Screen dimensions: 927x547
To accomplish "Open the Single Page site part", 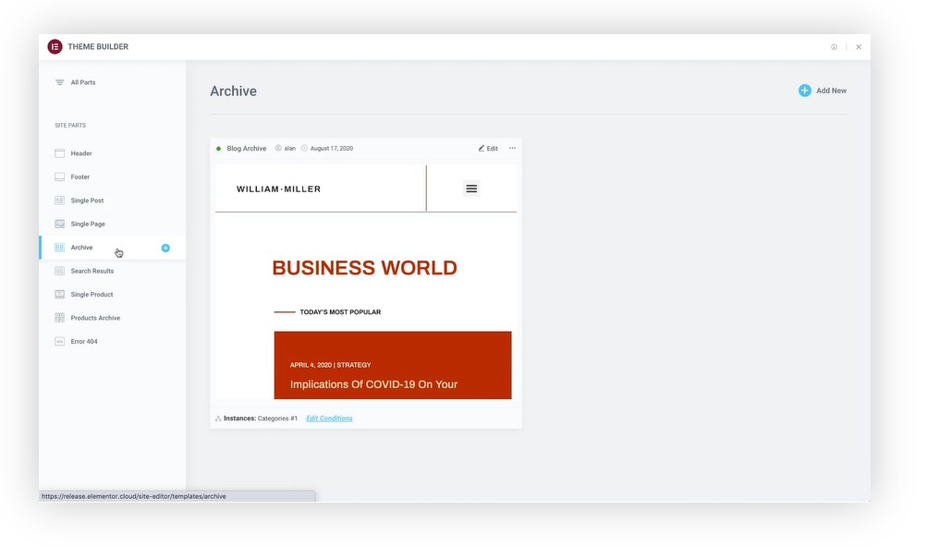I will [x=88, y=225].
